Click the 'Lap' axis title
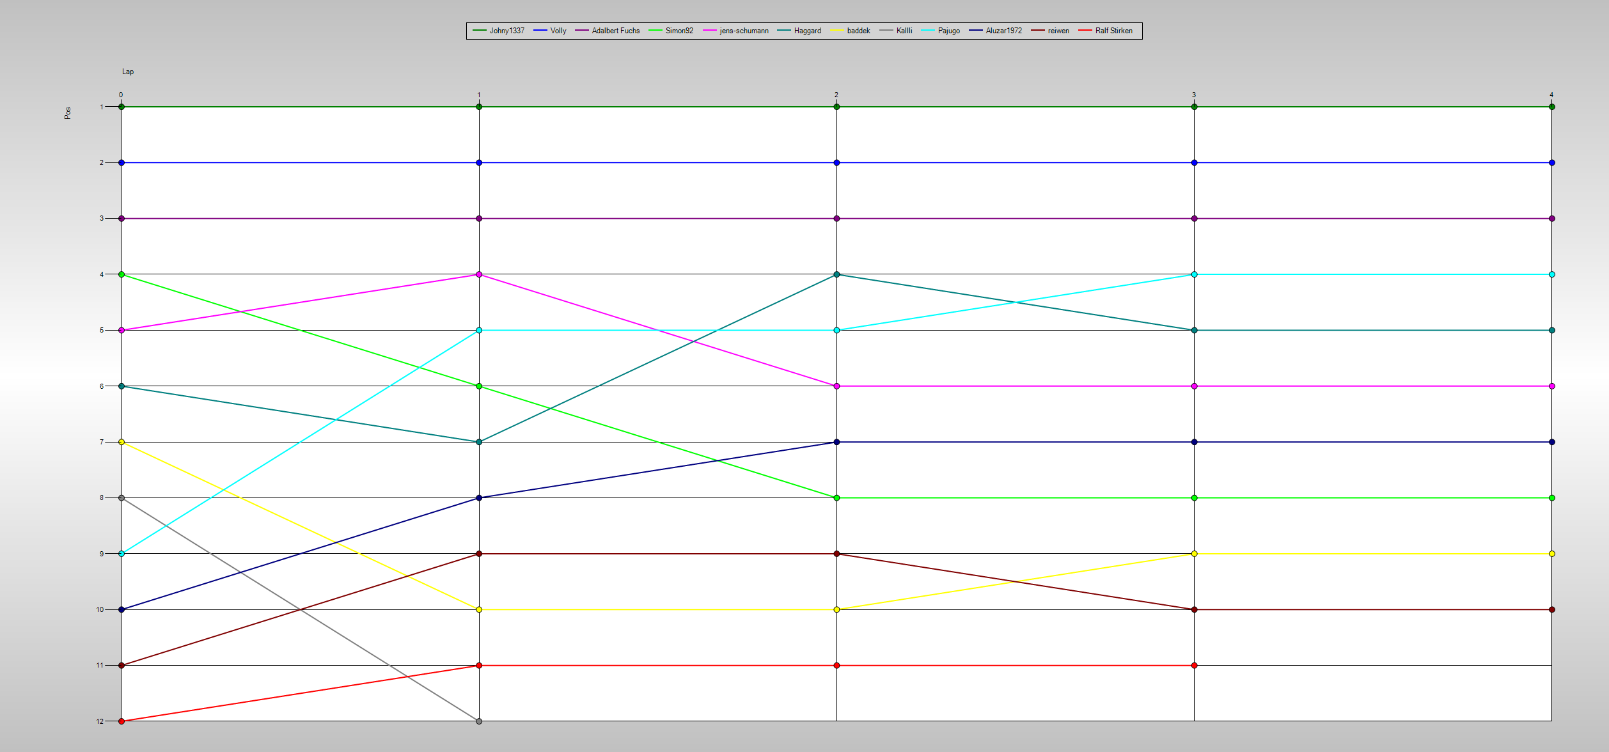1609x752 pixels. click(x=128, y=72)
